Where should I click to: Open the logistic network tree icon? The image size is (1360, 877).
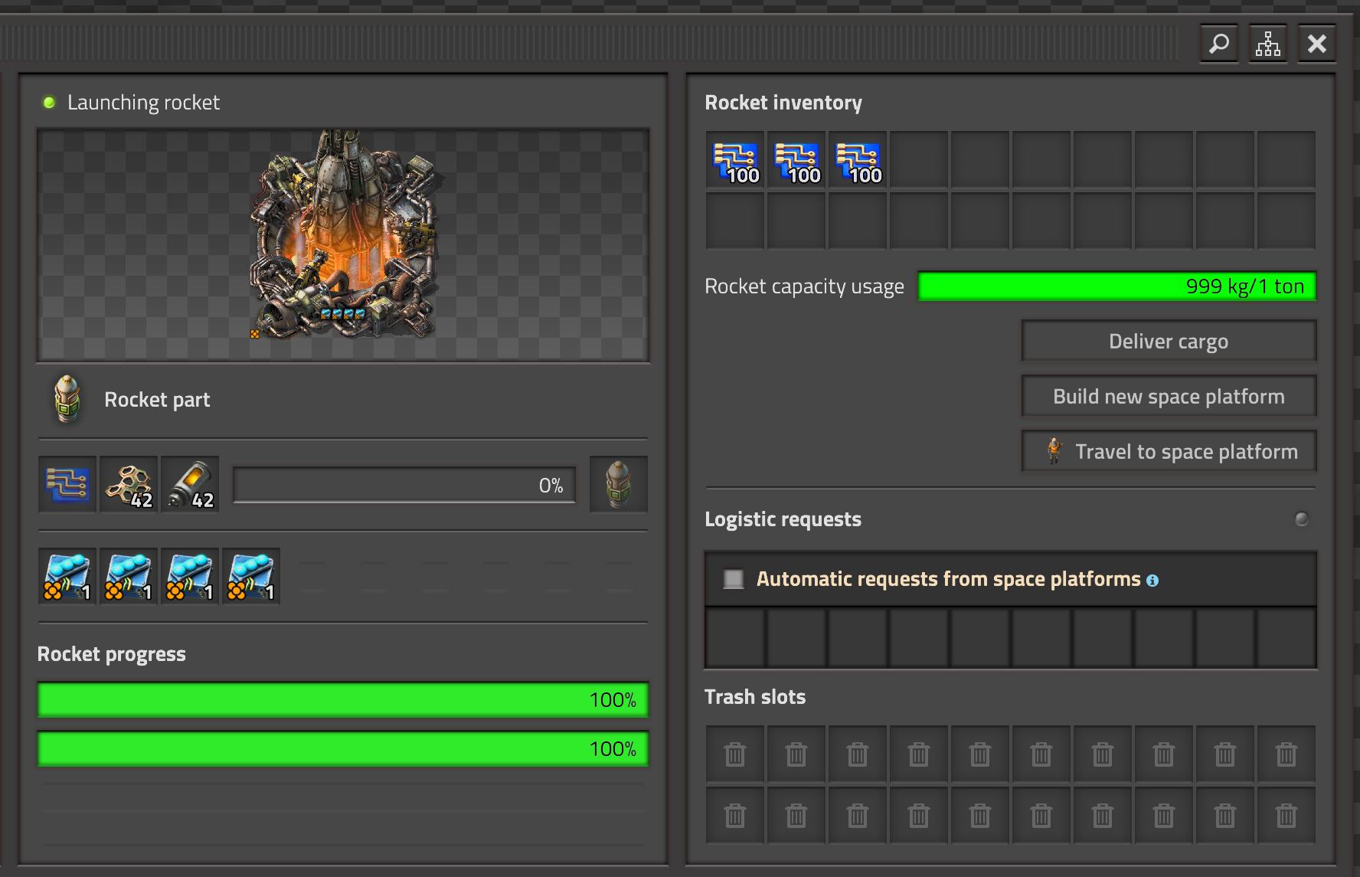click(1268, 44)
